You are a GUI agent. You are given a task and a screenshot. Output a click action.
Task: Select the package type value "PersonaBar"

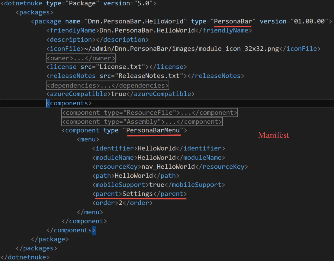[x=233, y=21]
